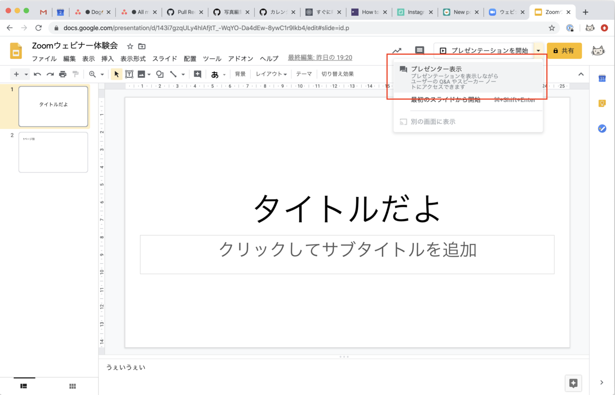Click the add comment icon
Viewport: 615px width, 395px height.
tap(198, 74)
